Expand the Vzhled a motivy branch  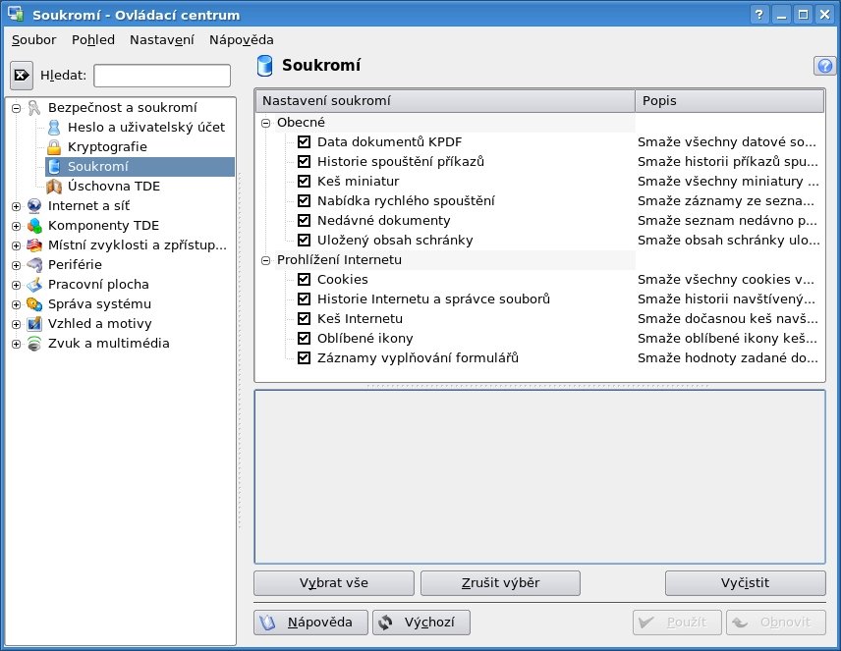(x=16, y=324)
